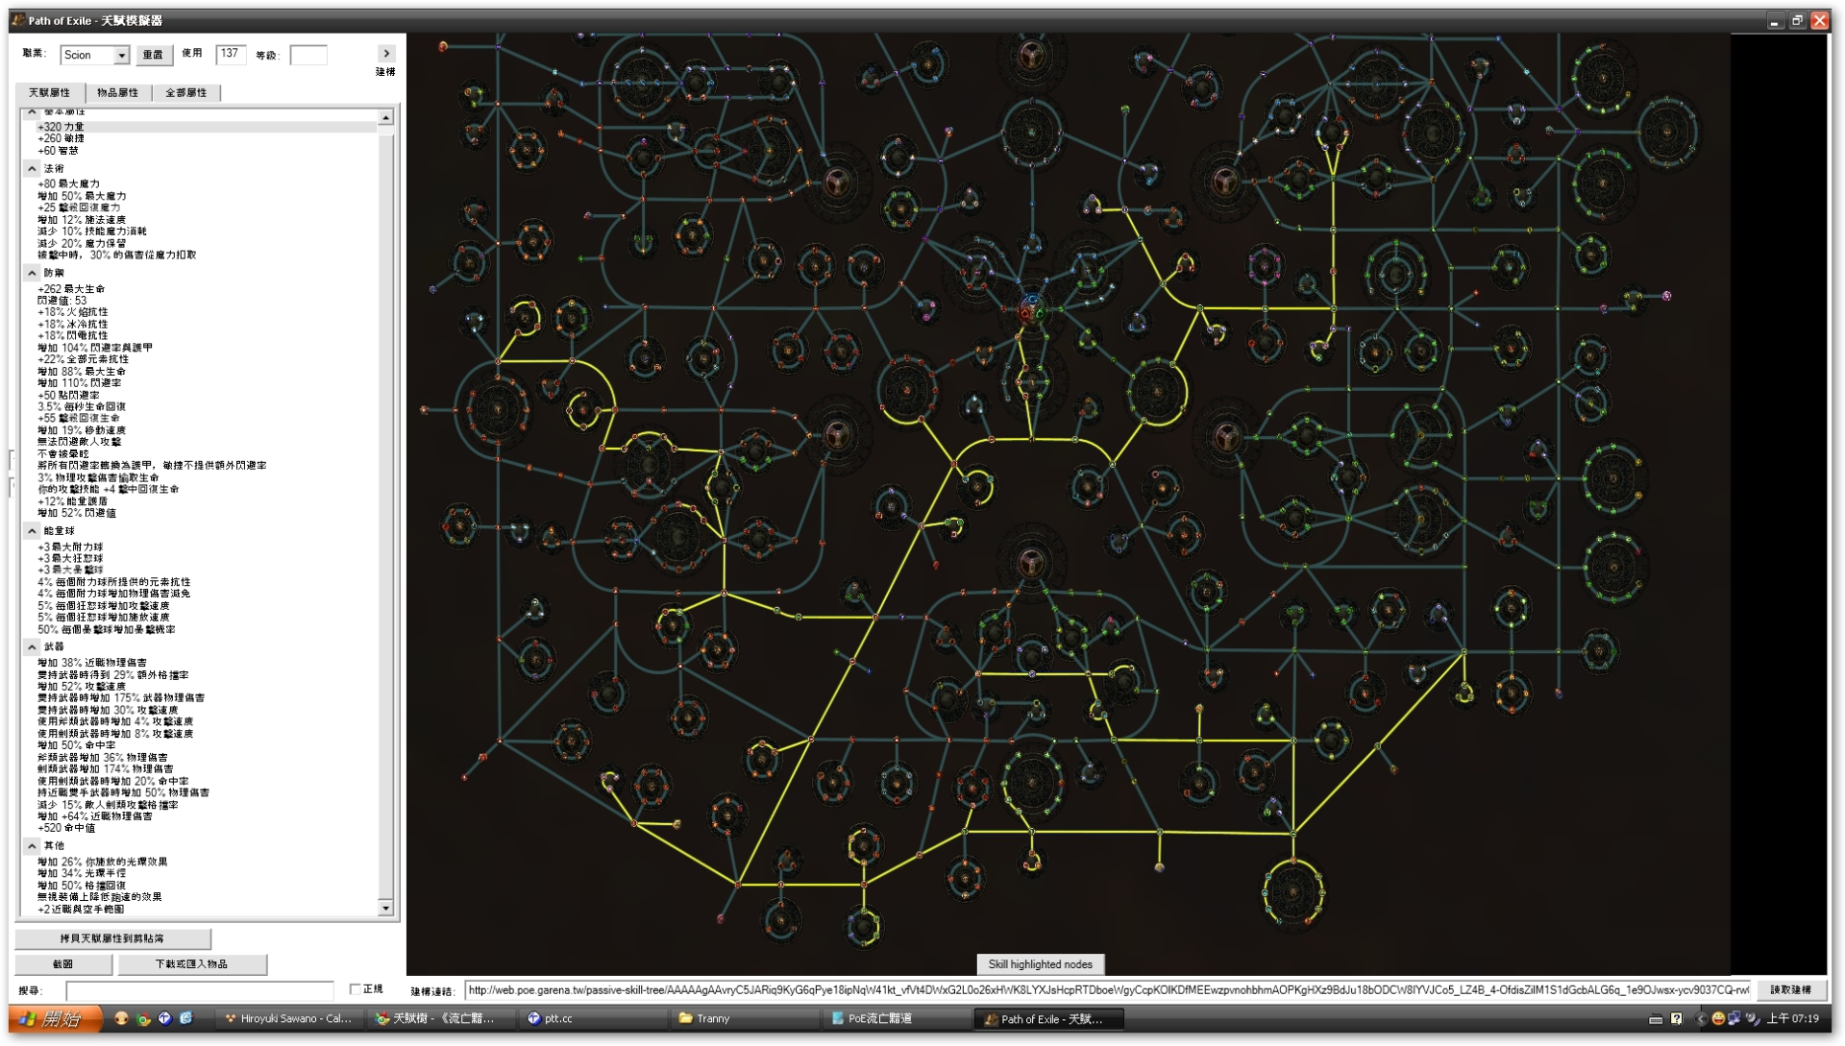Select the +60 智慧 stat row
The image size is (1845, 1046).
click(206, 151)
